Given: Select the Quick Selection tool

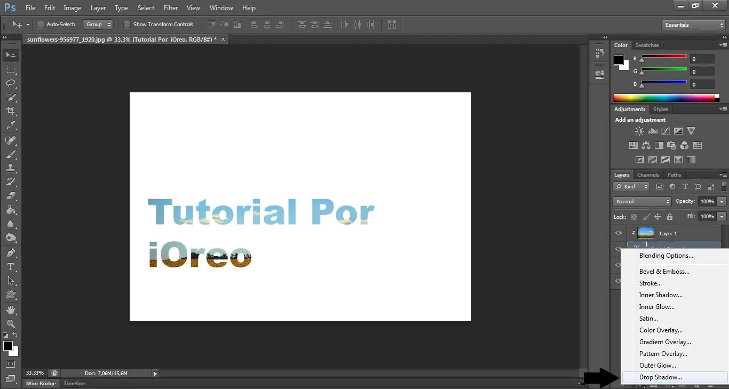Looking at the screenshot, I should (x=11, y=97).
